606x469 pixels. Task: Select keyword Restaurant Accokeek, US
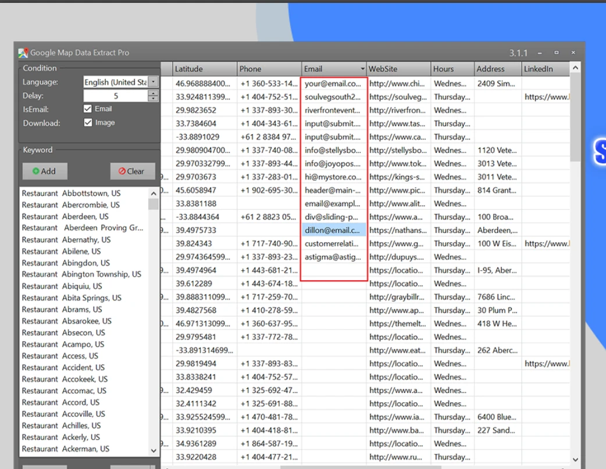coord(65,379)
